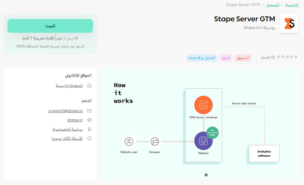Image resolution: width=304 pixels, height=185 pixels.
Task: Navigate to التسويق in the breadcrumb
Action: (x=273, y=5)
